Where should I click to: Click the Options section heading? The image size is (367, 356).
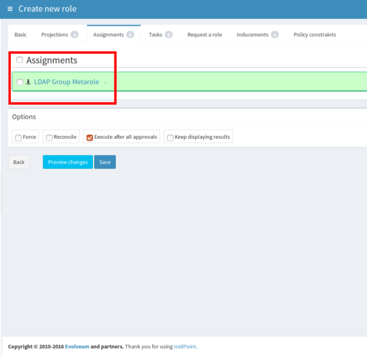click(24, 117)
